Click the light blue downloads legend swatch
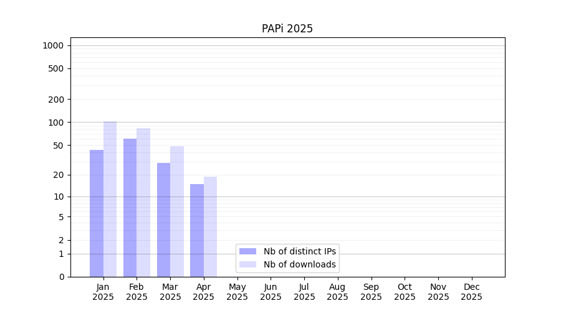The height and width of the screenshot is (311, 561). coord(247,264)
